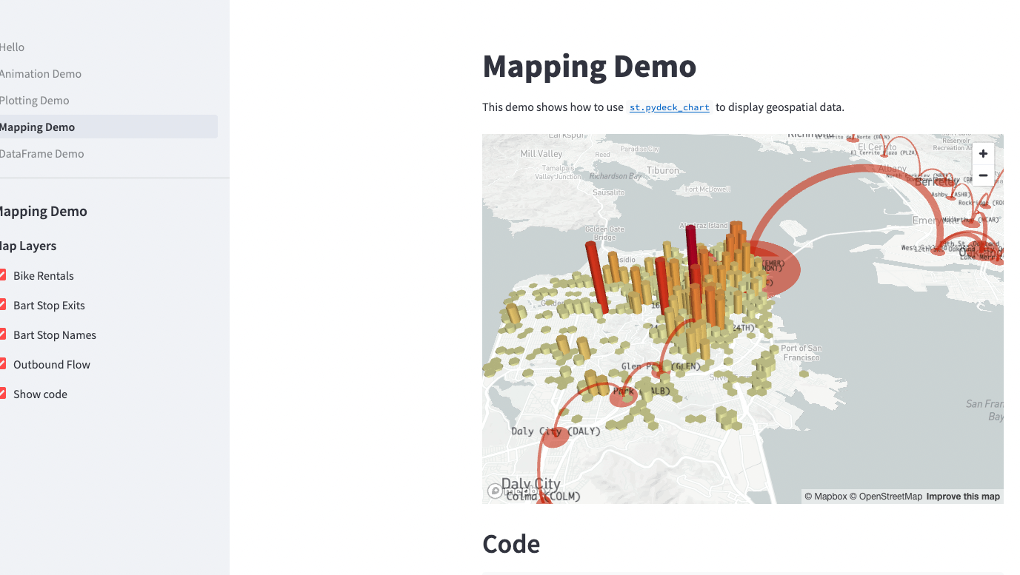Screen dimensions: 1020x575
Task: Open the DataFrame Demo page
Action: click(x=41, y=154)
